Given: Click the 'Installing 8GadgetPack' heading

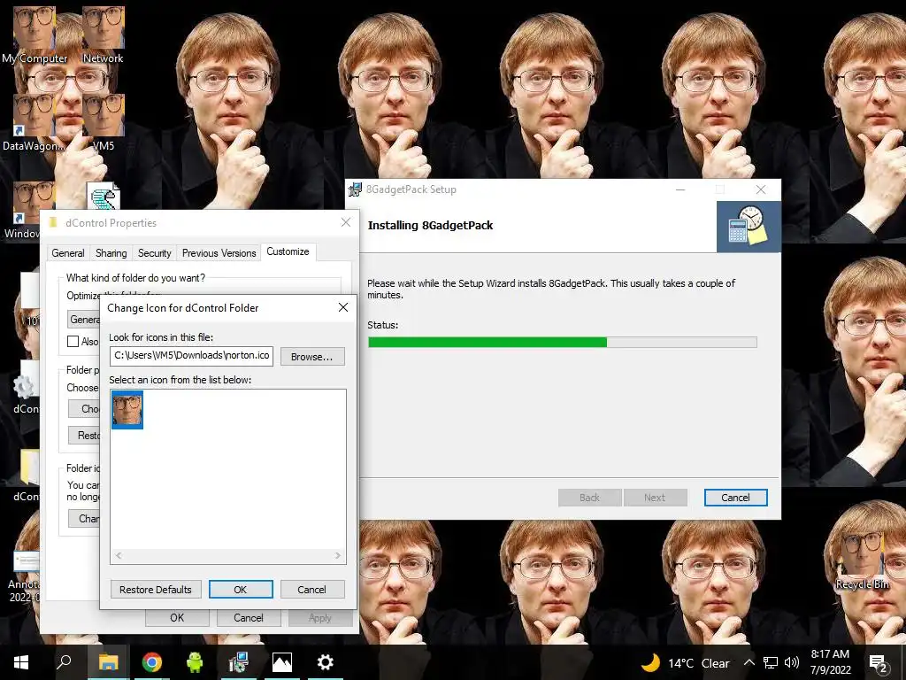Looking at the screenshot, I should click(x=431, y=226).
